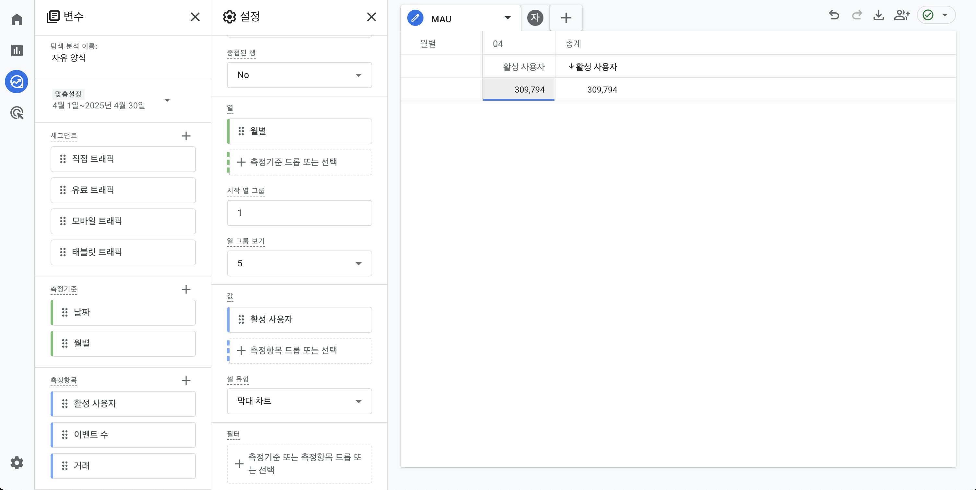Click the 월별 dimension in 변수 panel
This screenshot has width=976, height=490.
pyautogui.click(x=123, y=344)
